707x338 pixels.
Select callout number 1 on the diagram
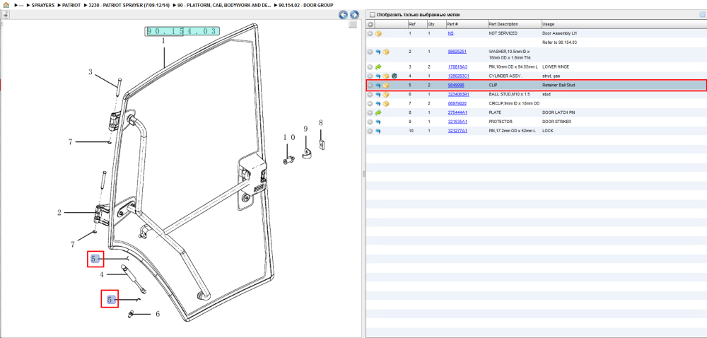(x=163, y=41)
